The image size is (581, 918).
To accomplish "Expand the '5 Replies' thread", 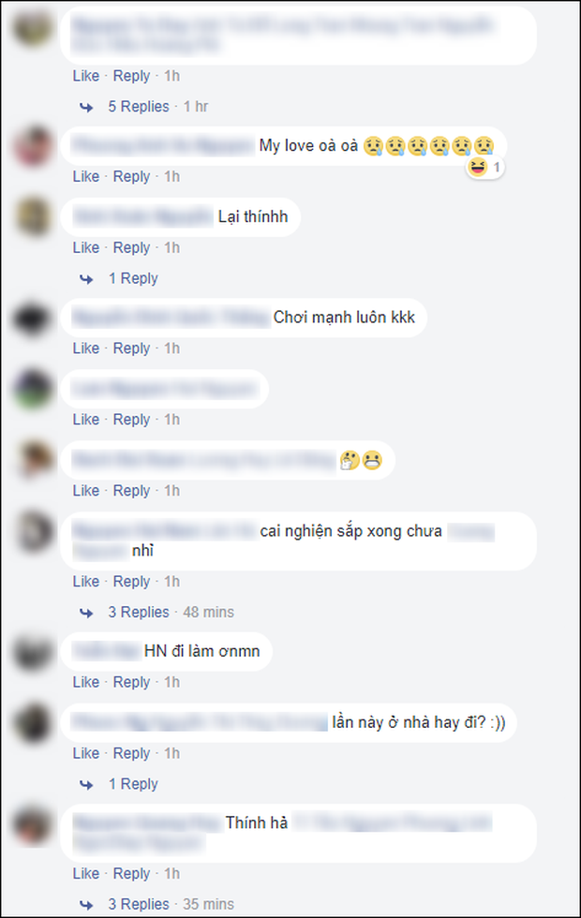I will tap(139, 107).
